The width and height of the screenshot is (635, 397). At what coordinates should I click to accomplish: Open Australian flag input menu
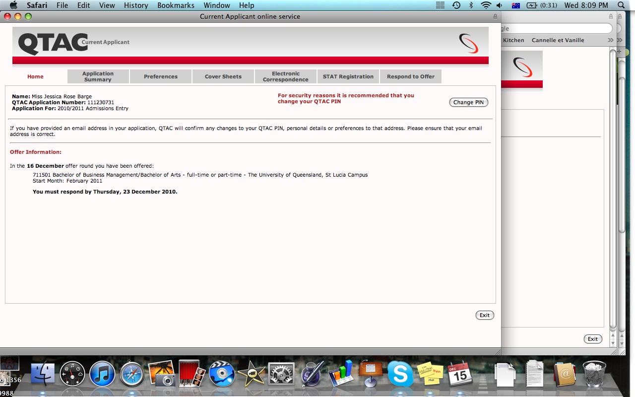515,5
